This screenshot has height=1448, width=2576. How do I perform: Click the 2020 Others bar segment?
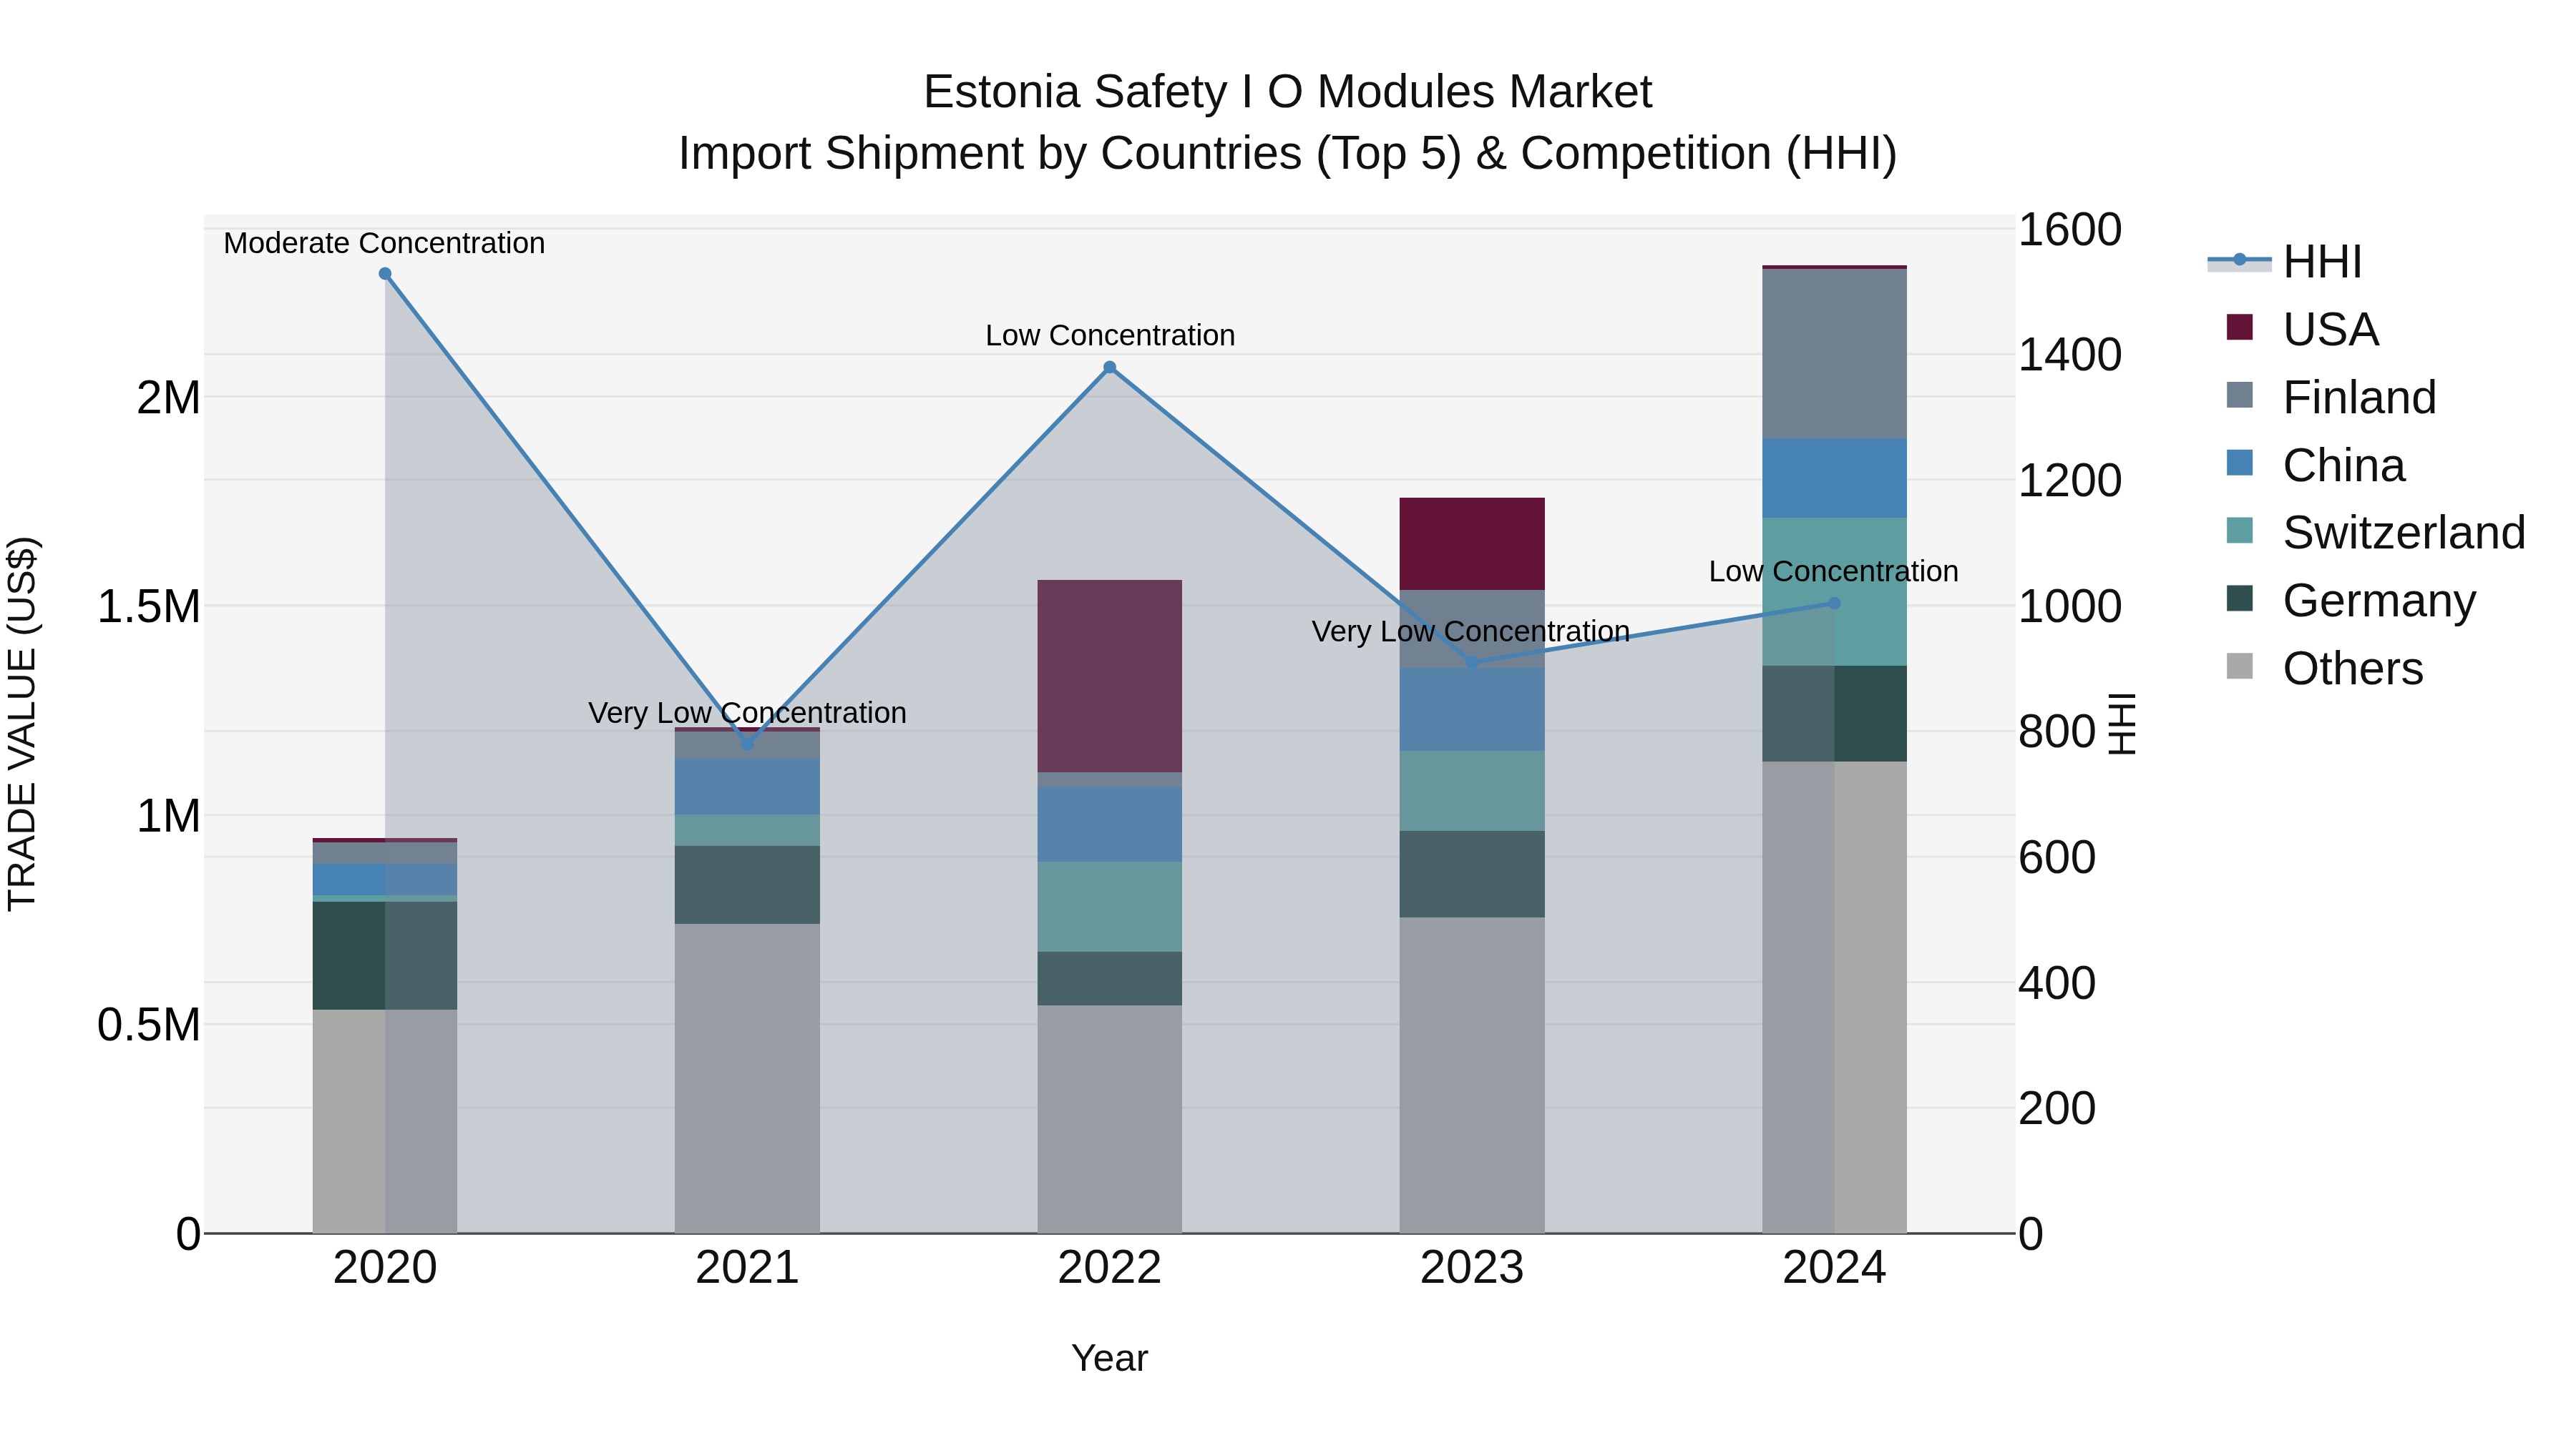click(385, 1121)
